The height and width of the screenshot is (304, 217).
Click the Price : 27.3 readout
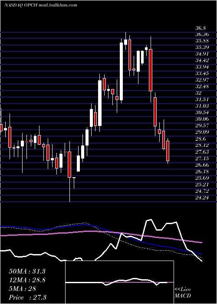pos(27,297)
